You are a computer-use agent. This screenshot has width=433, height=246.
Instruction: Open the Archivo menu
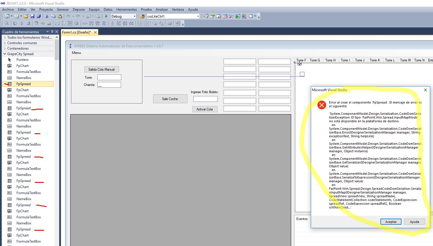click(x=8, y=10)
